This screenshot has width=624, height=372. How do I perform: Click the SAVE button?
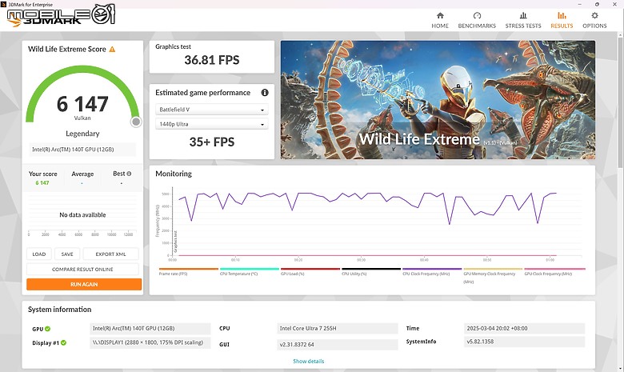(x=67, y=254)
